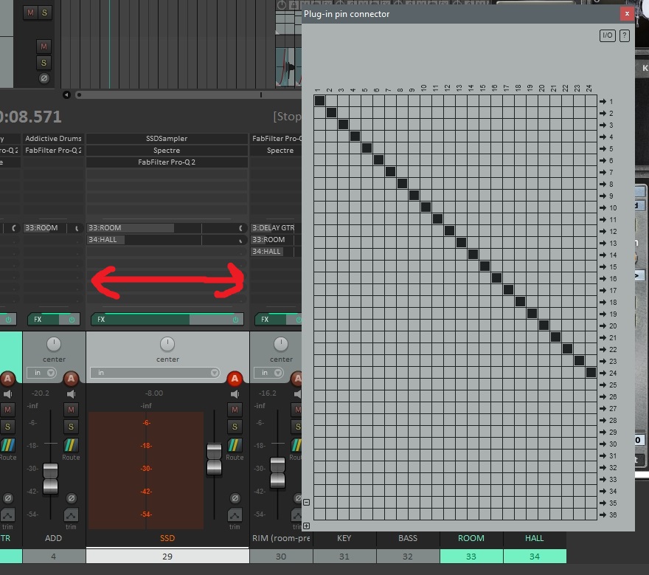Click the send knob on ADD's 33:ROOM send
The image size is (649, 575).
pyautogui.click(x=77, y=228)
